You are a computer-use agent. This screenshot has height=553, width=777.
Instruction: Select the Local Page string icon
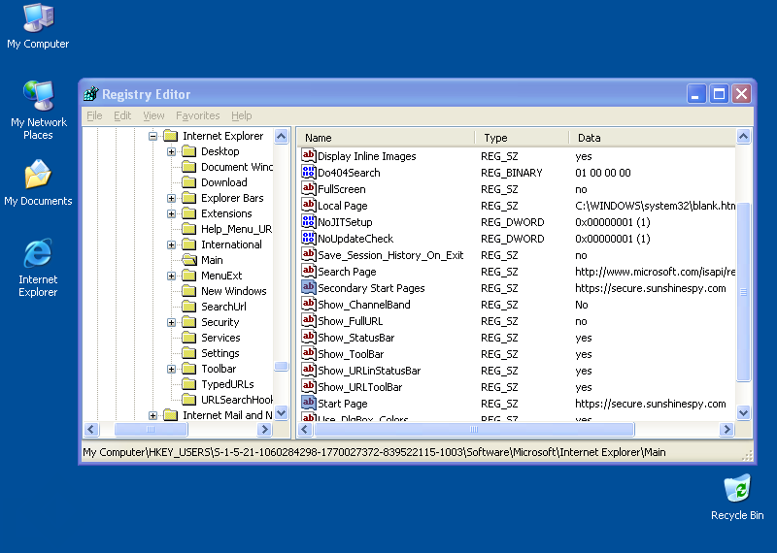coord(308,206)
